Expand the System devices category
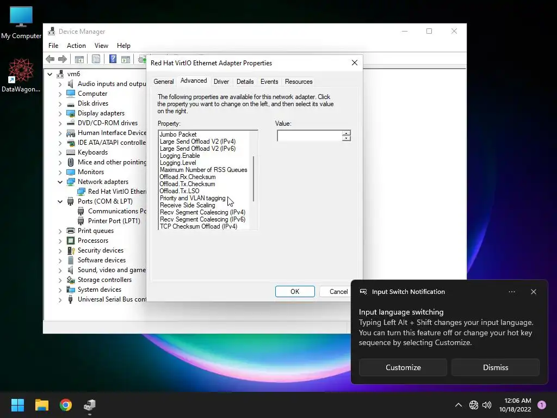This screenshot has height=418, width=557. [60, 290]
